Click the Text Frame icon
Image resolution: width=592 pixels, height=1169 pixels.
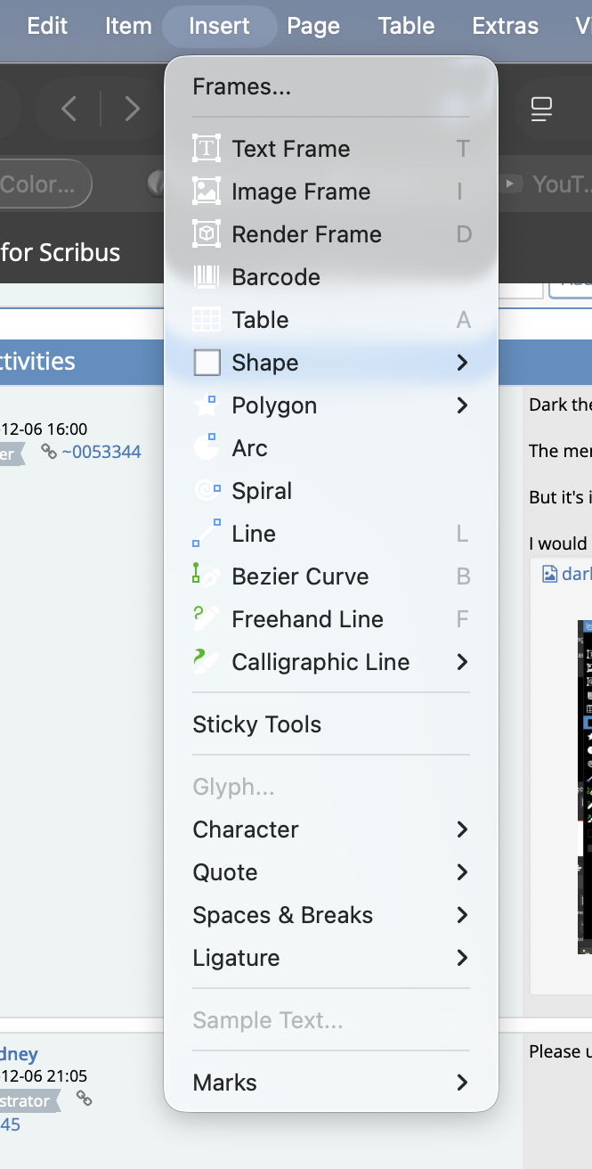tap(207, 149)
